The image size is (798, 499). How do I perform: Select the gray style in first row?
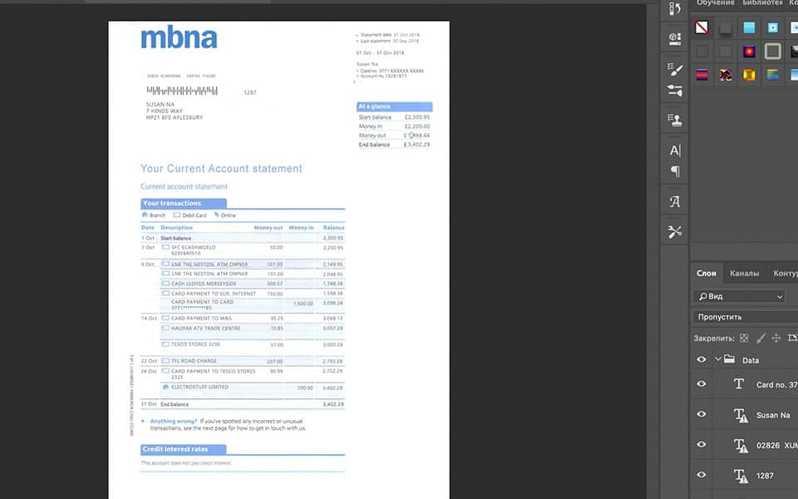tap(726, 27)
